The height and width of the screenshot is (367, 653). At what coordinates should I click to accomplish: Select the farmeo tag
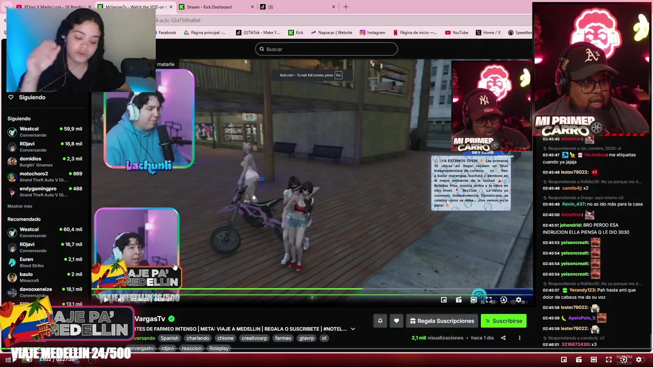(283, 338)
